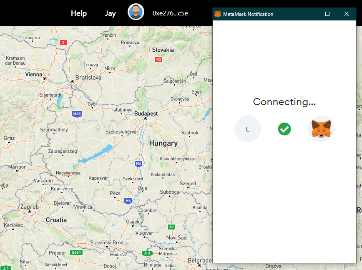Viewport: 362px width, 270px height.
Task: Click Vukovar label on map
Action: (x=144, y=233)
